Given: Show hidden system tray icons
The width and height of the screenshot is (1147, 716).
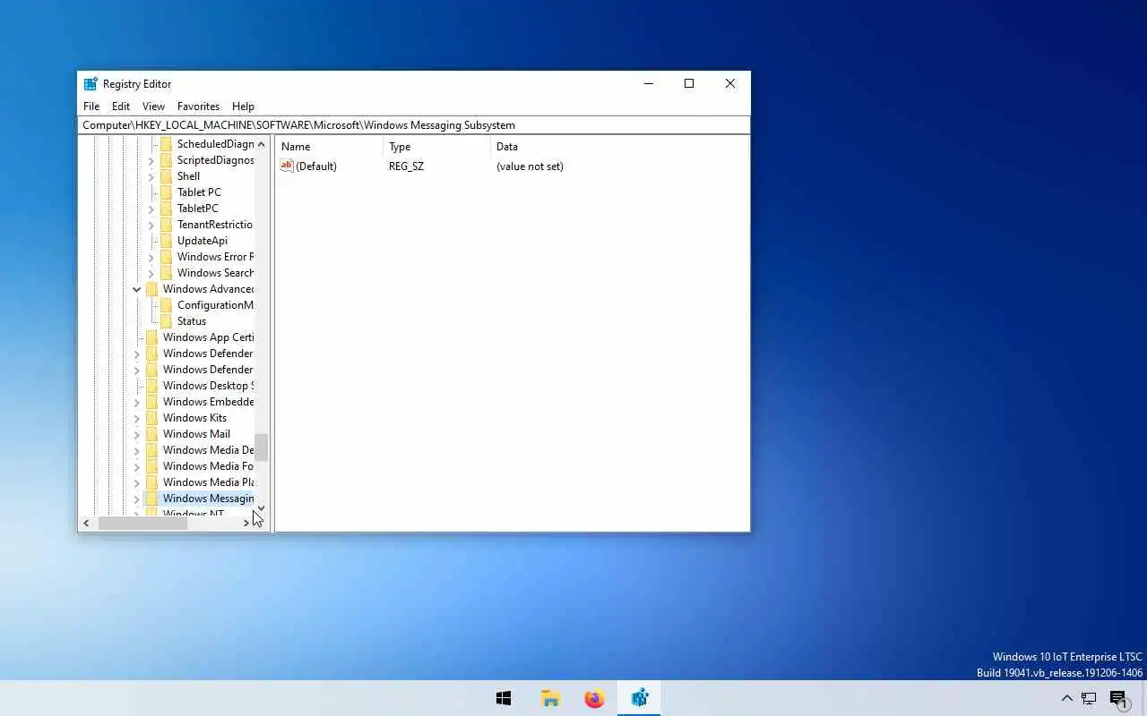Looking at the screenshot, I should pyautogui.click(x=1066, y=699).
